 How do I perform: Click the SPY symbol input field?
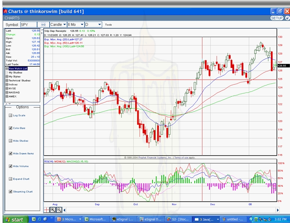click(x=29, y=25)
